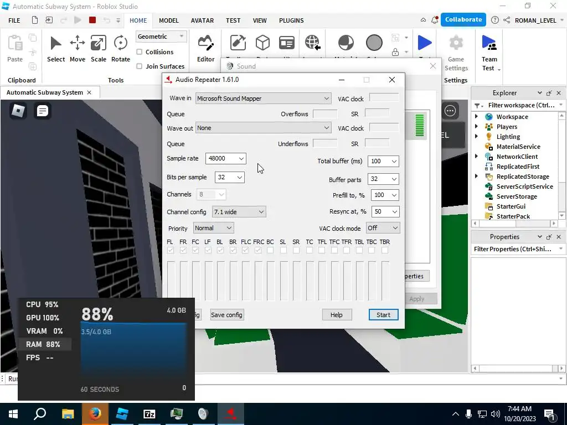Click the Windows Start button
The image size is (567, 425).
[13, 414]
